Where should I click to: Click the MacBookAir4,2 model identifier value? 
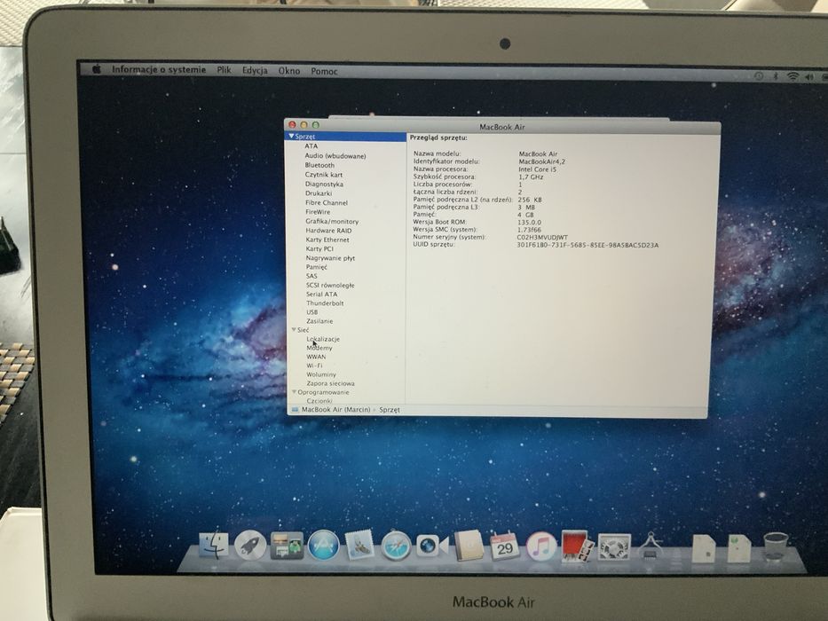541,161
